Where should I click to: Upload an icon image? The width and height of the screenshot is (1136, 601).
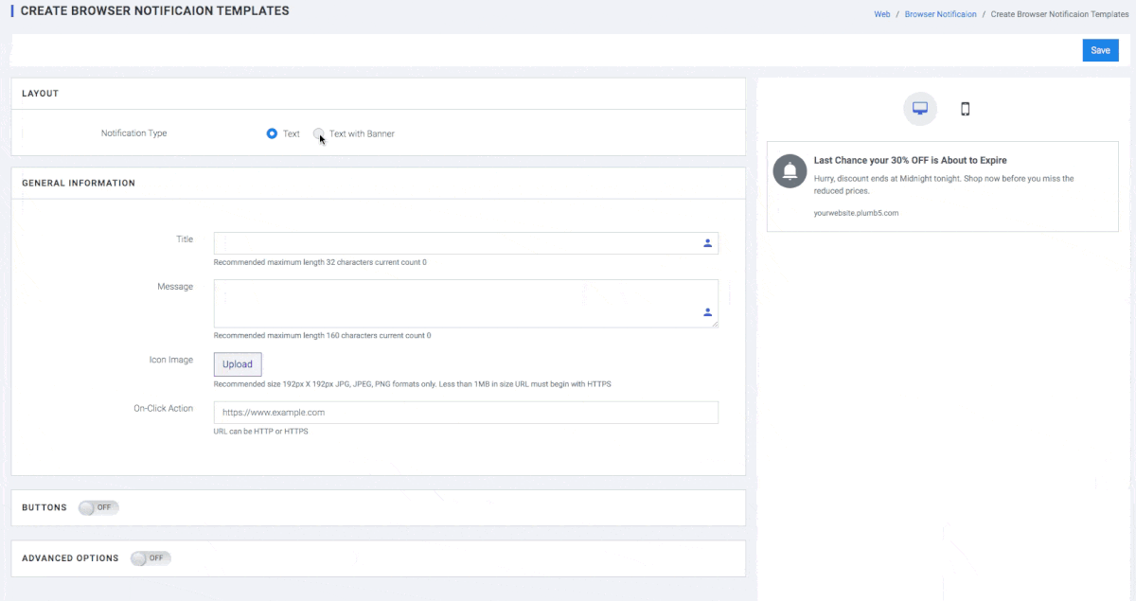pos(238,364)
